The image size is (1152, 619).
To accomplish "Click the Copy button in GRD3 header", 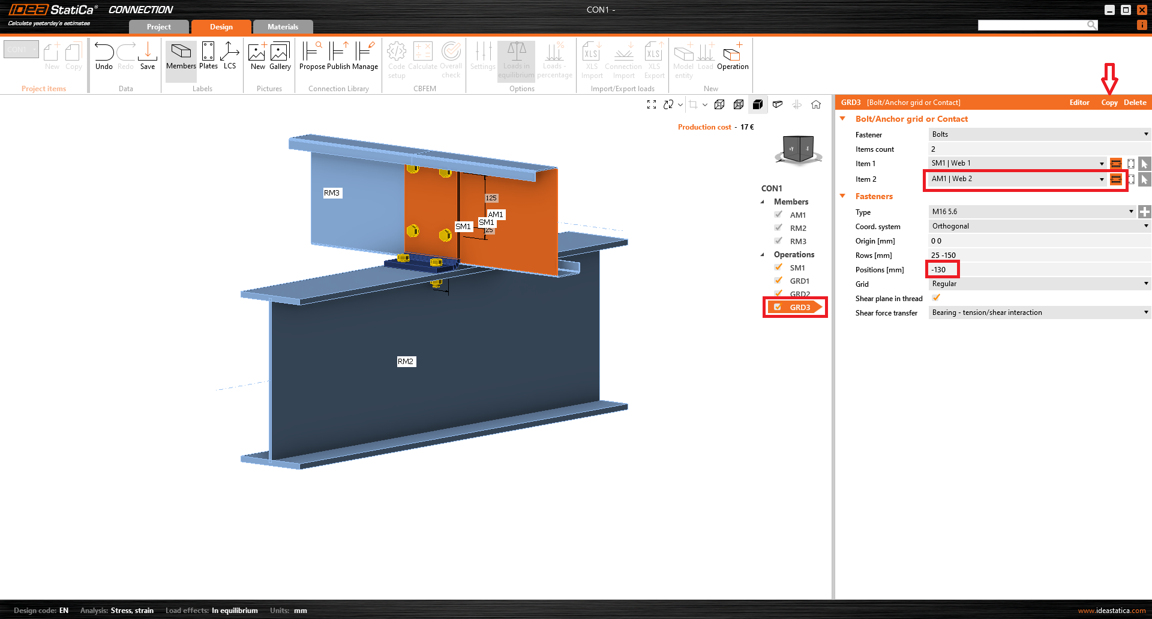I will pos(1109,103).
